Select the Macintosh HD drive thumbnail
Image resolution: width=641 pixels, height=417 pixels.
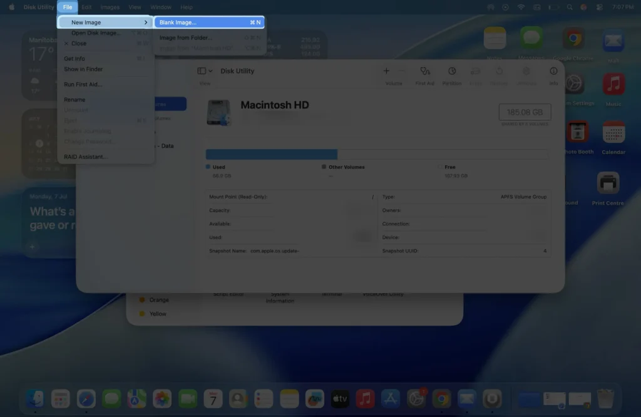click(218, 112)
